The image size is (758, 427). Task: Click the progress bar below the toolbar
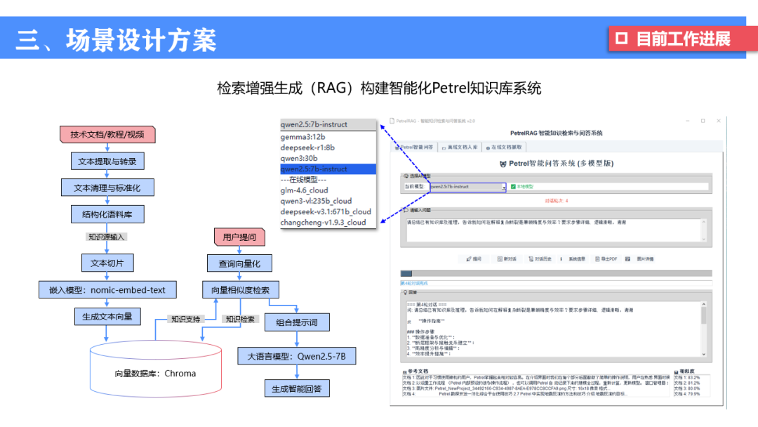point(555,273)
